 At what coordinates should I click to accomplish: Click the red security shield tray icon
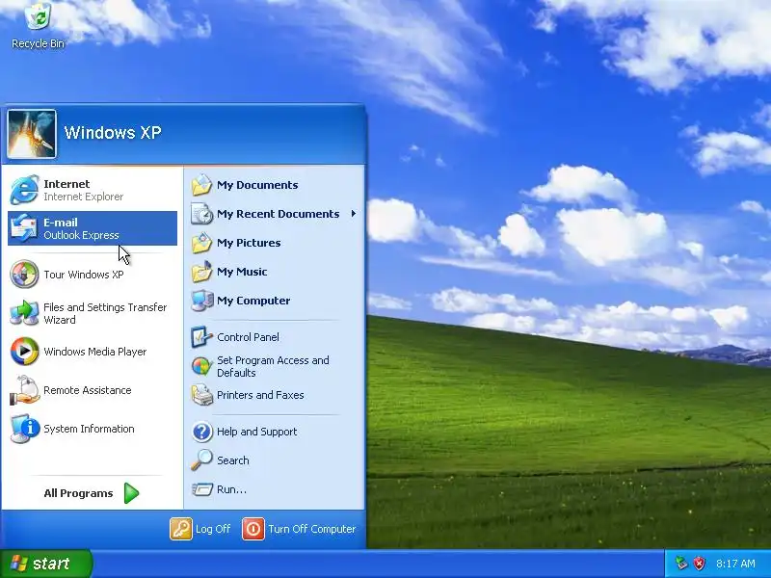700,564
